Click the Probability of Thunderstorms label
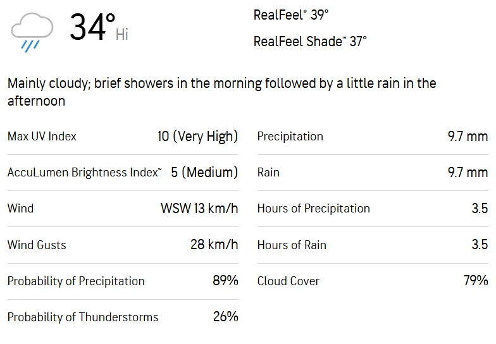The width and height of the screenshot is (496, 344). click(x=83, y=317)
